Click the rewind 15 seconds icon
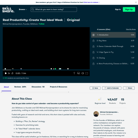This screenshot has width=138, height=138. coord(12,73)
